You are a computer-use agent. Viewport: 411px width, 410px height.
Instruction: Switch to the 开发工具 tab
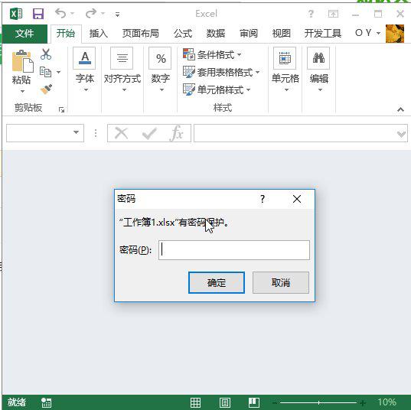323,34
